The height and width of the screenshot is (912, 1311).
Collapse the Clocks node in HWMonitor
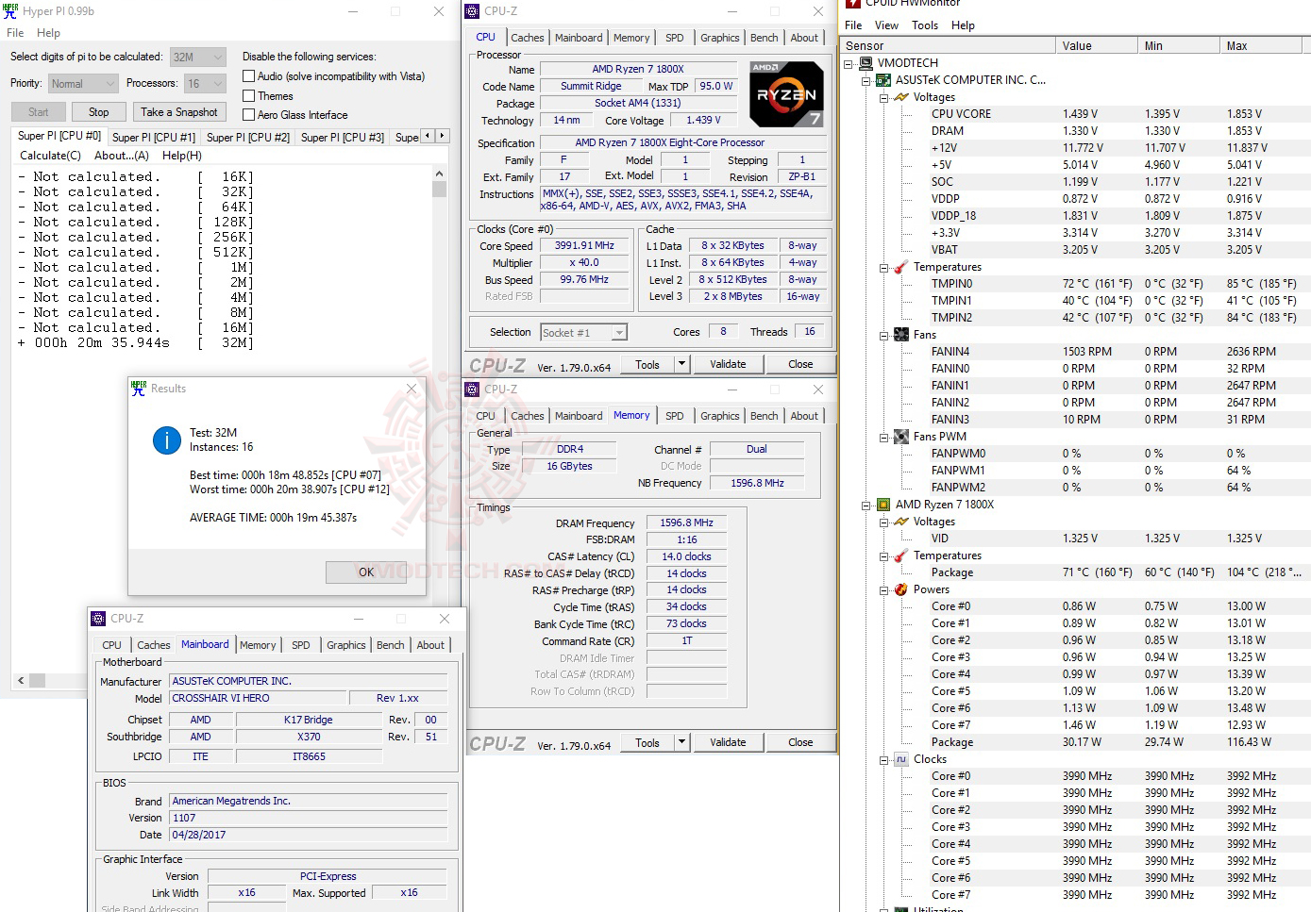click(x=883, y=759)
